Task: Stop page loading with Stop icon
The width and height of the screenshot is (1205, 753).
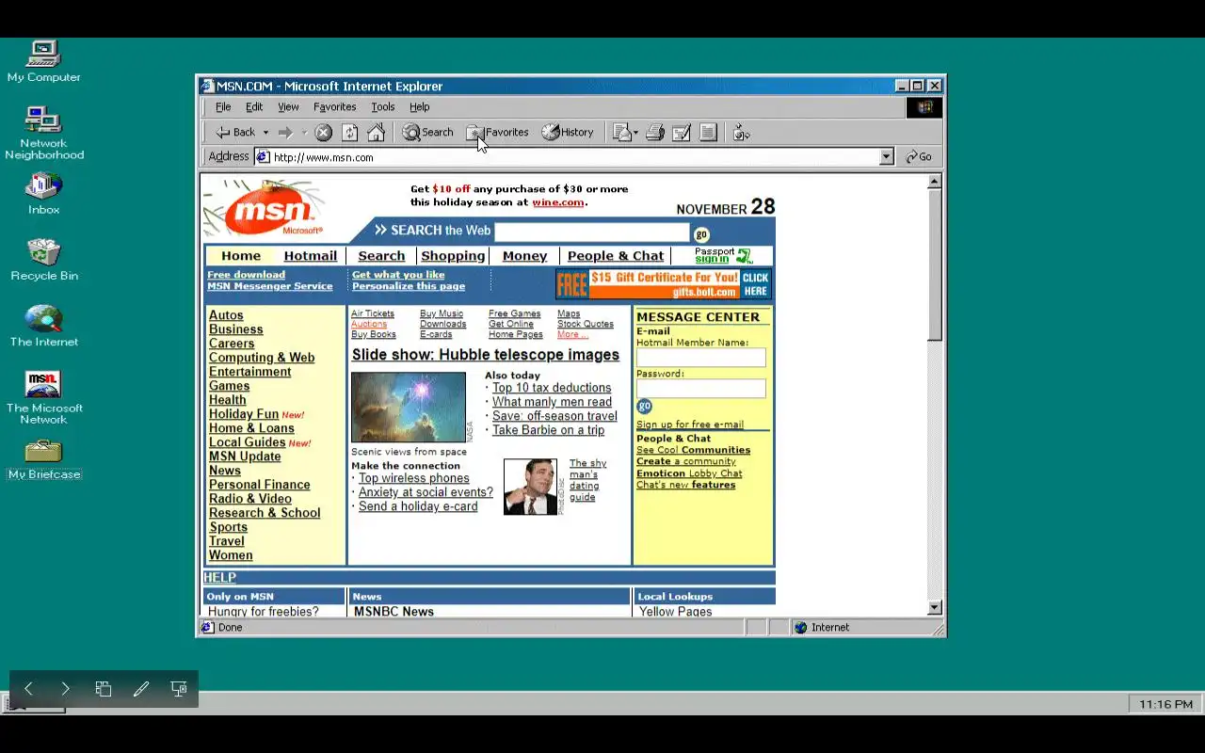Action: click(323, 133)
